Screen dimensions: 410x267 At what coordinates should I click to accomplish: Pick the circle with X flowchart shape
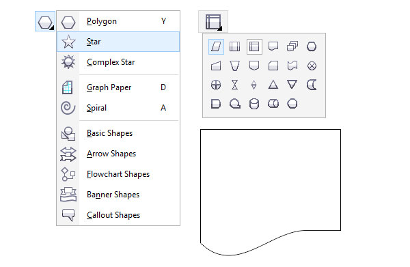coord(312,66)
